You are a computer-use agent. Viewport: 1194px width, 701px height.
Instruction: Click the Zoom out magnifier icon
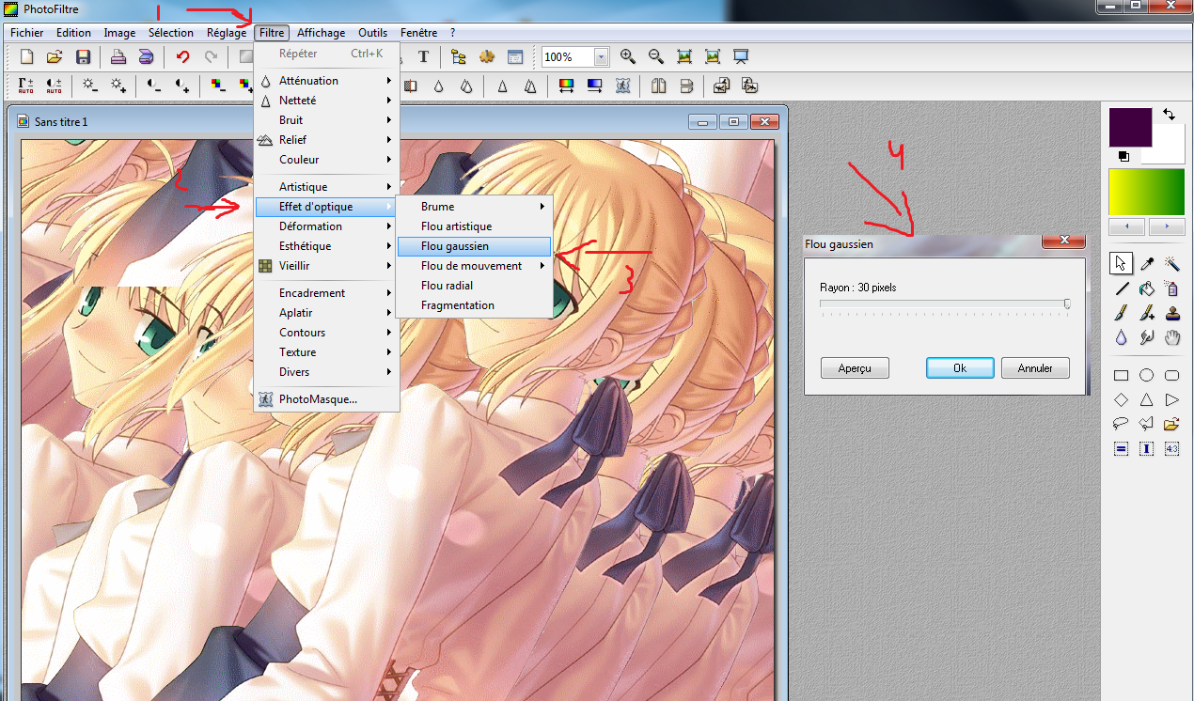point(656,56)
